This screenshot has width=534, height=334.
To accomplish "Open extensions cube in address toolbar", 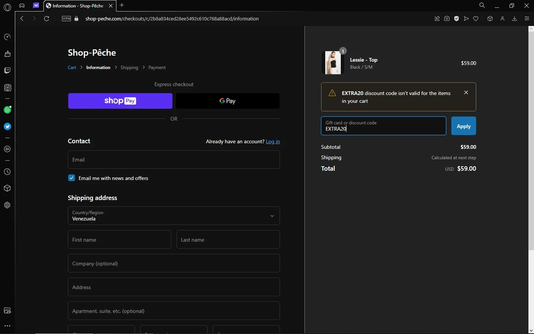I will [490, 19].
